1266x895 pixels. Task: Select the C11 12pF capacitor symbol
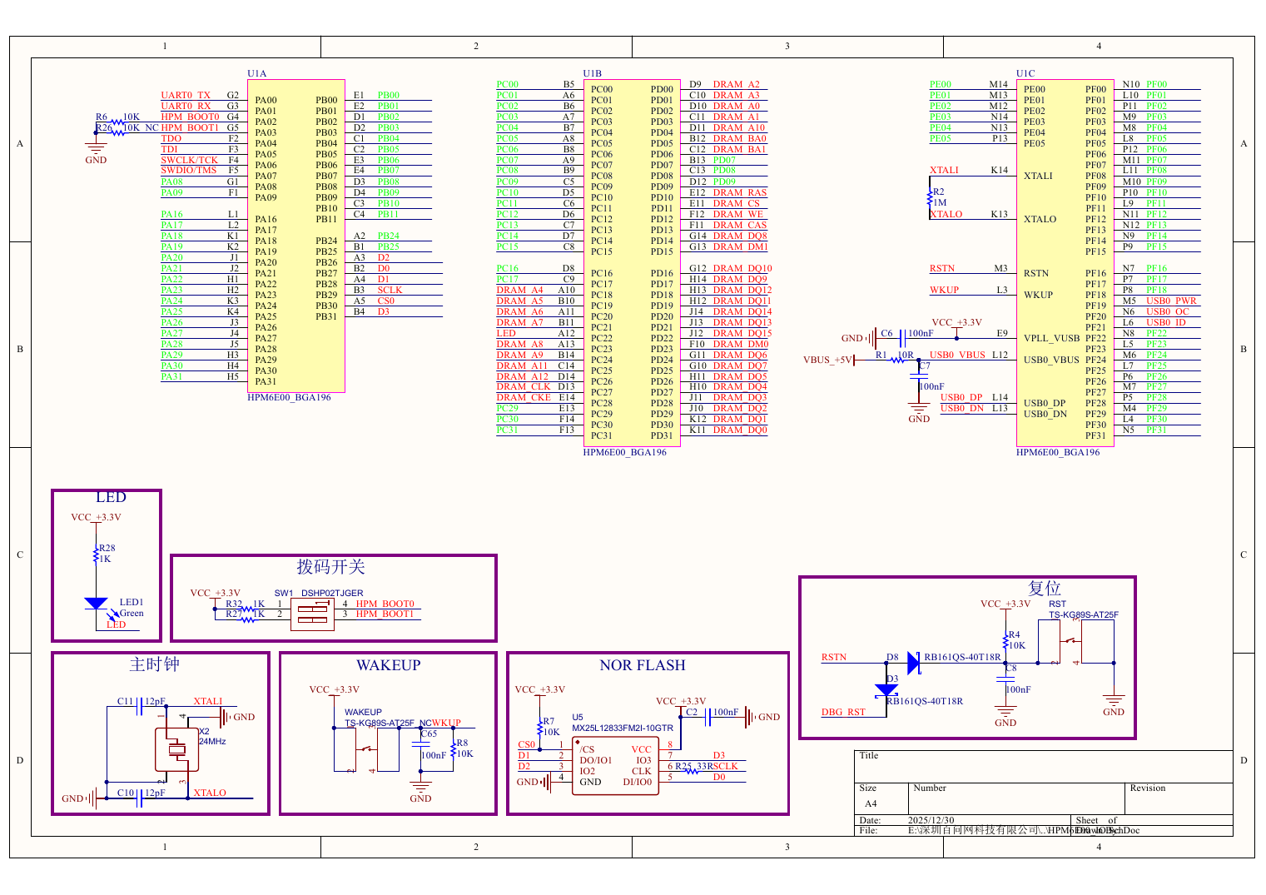click(x=140, y=707)
